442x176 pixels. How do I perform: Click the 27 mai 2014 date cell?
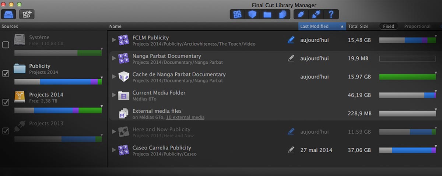point(316,150)
